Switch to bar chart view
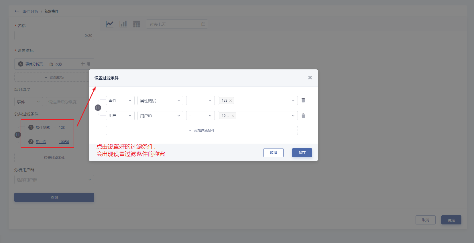Screen dimensions: 474x243 coord(123,24)
